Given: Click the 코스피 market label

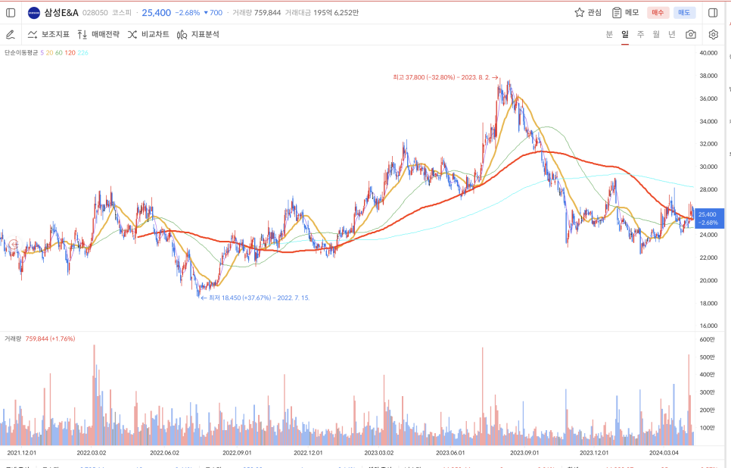Looking at the screenshot, I should pyautogui.click(x=122, y=13).
